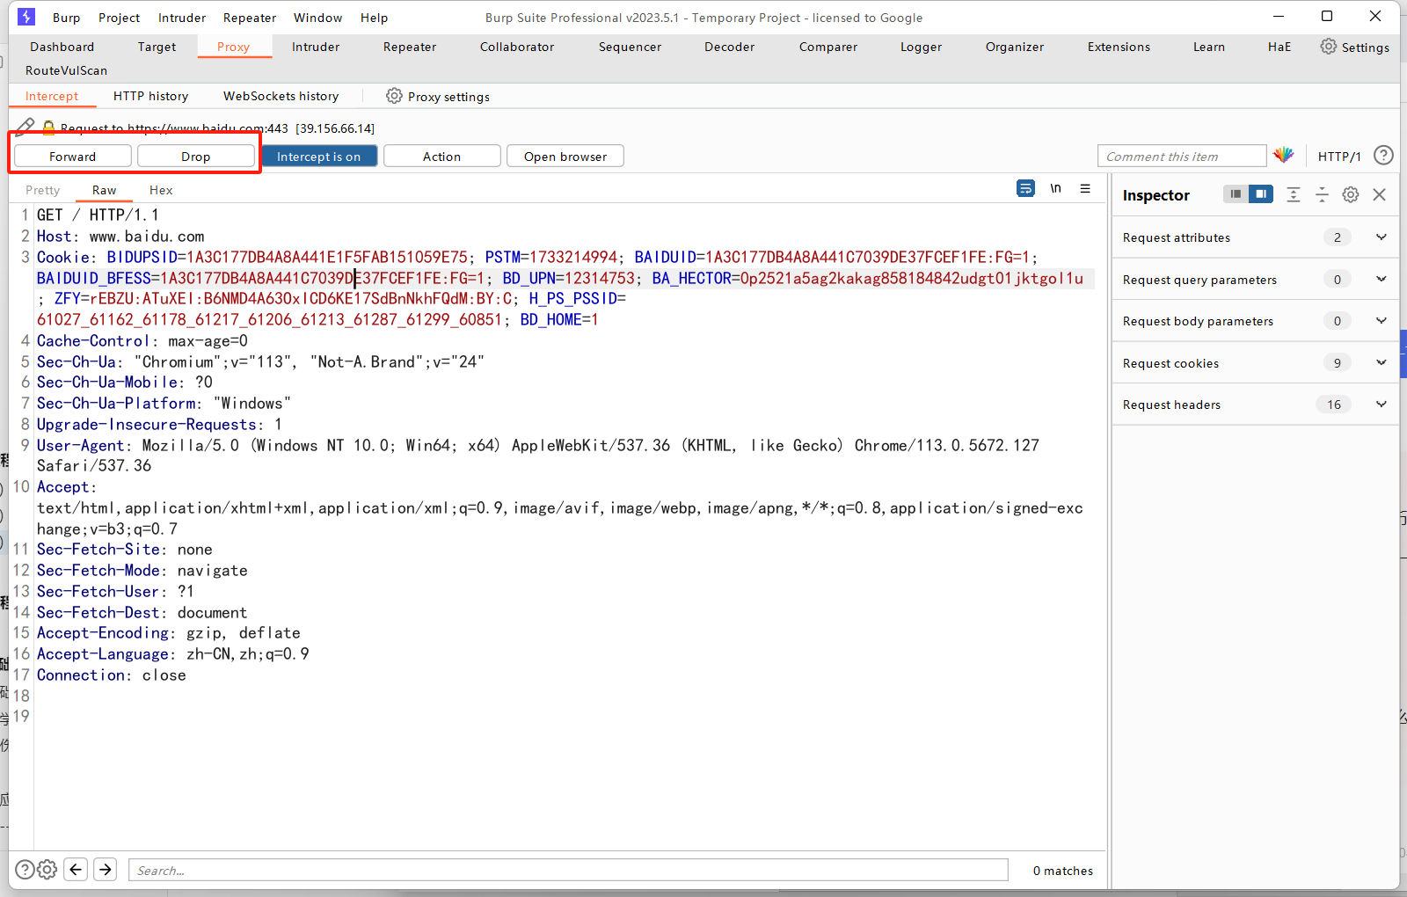
Task: Expand all Inspector sections icon
Action: 1293,194
